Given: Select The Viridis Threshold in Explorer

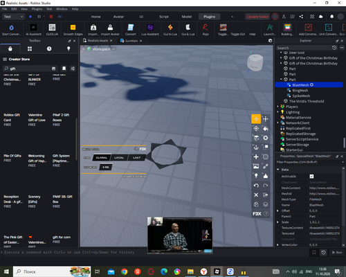Looking at the screenshot, I should point(307,101).
